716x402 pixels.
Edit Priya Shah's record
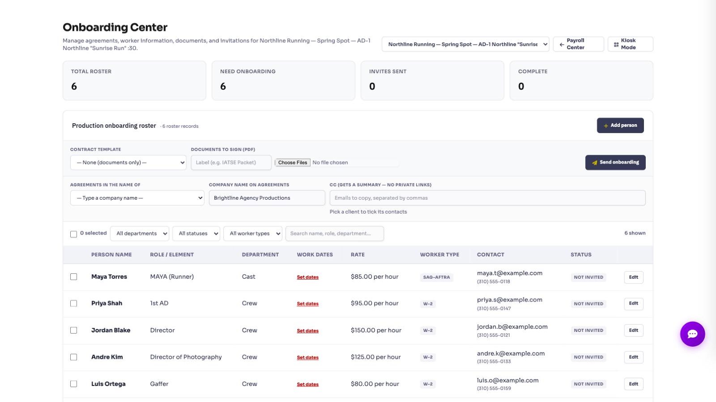[x=634, y=304]
